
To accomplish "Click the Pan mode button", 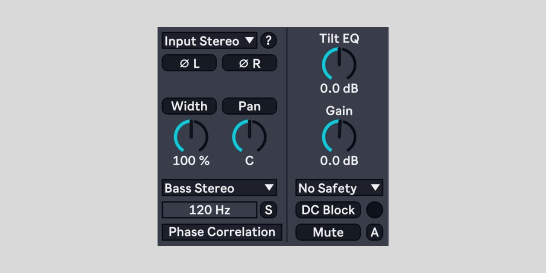I will (x=250, y=106).
